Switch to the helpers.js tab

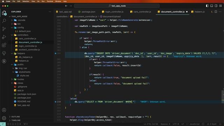point(198,12)
